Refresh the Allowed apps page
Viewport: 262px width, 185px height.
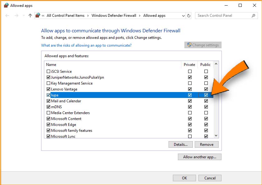tap(189, 16)
